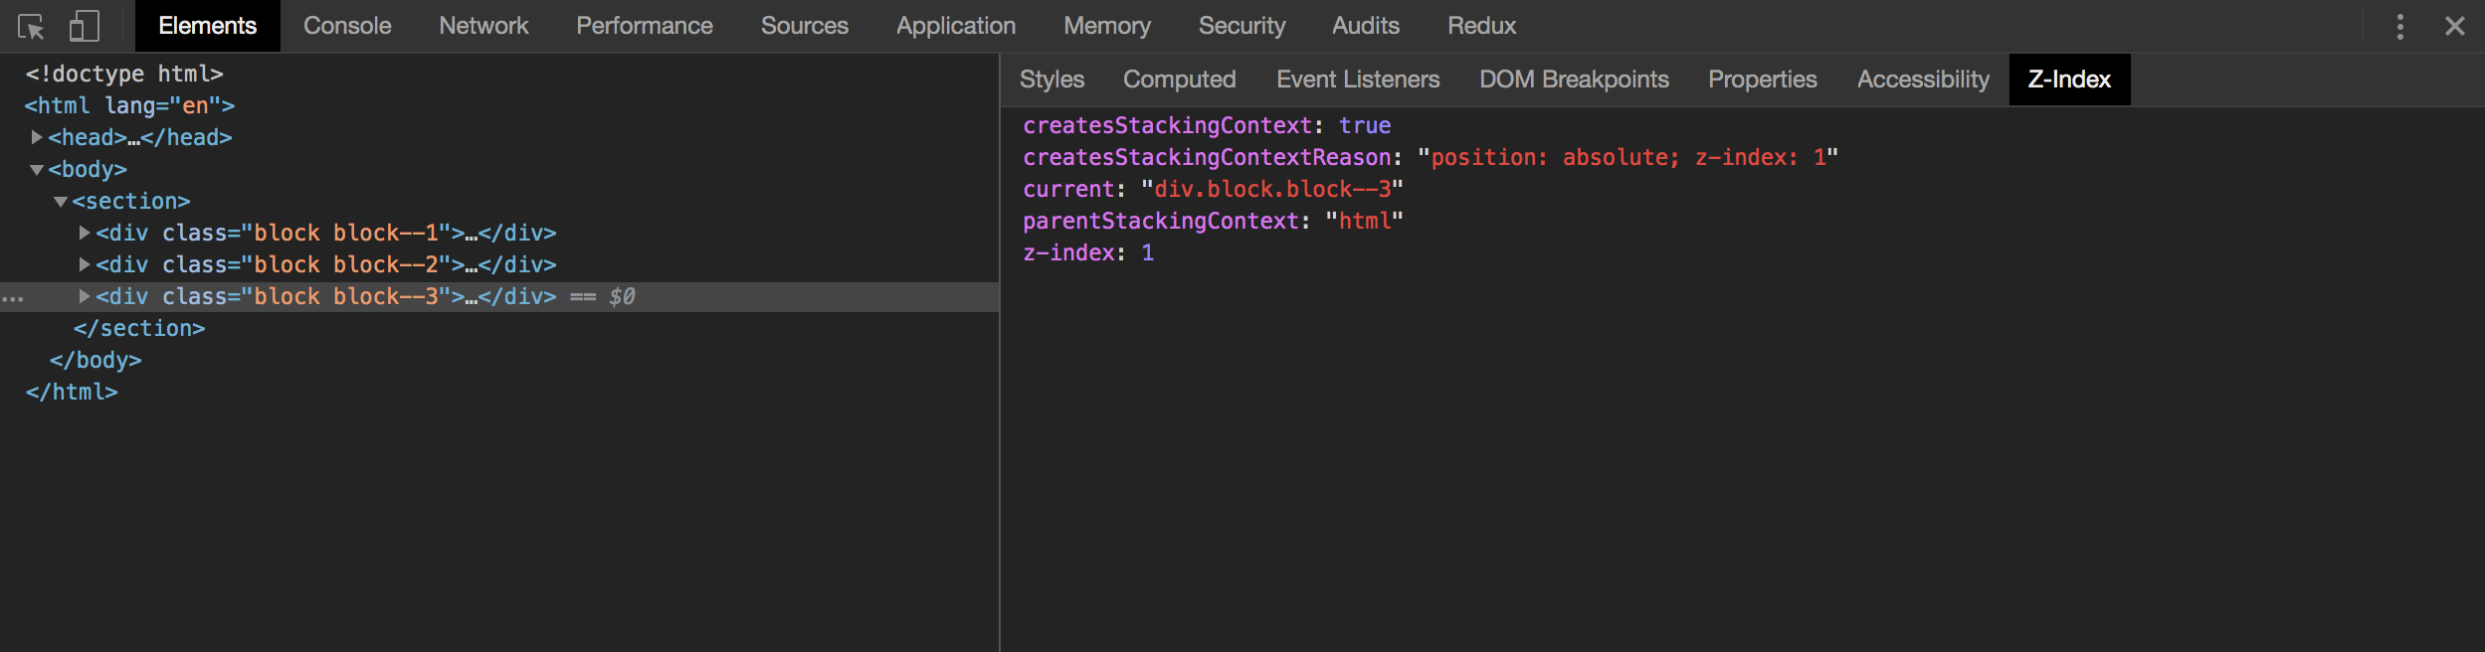Viewport: 2485px width, 652px height.
Task: Click the createsStackingContextReason value string
Action: coord(1627,157)
